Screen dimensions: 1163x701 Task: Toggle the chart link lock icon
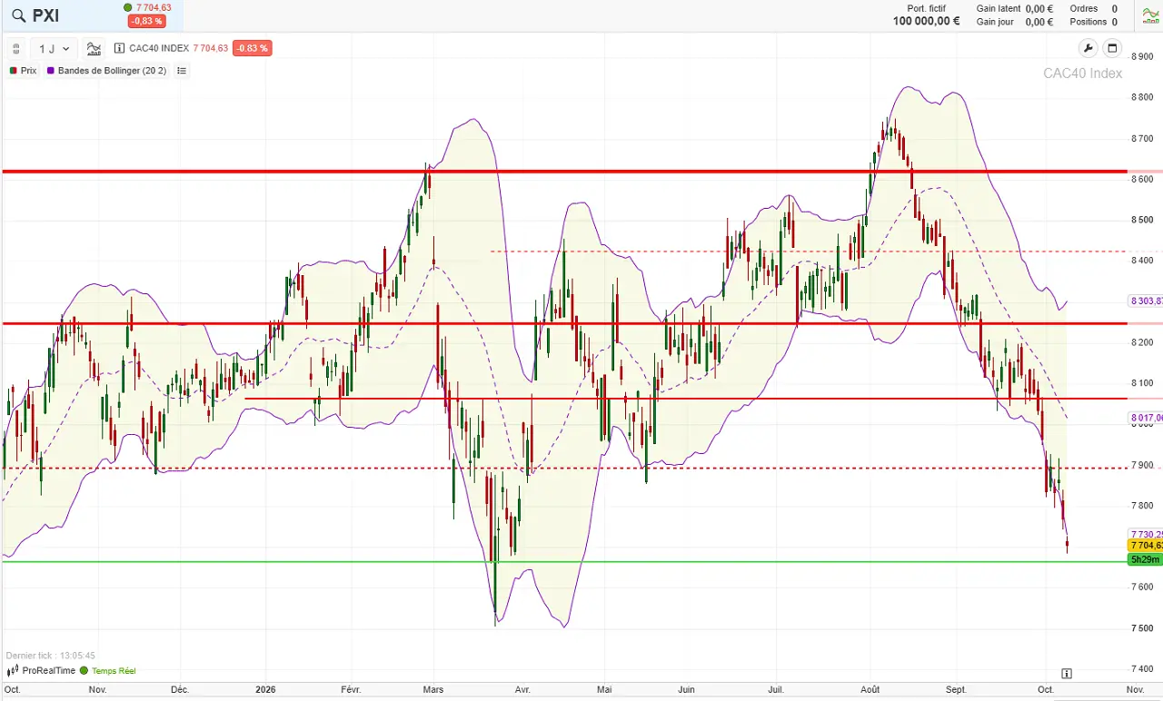tap(16, 49)
